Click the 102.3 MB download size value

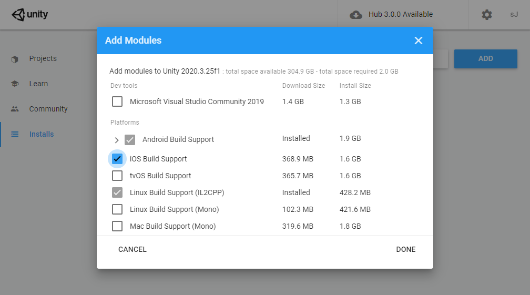[x=298, y=209]
